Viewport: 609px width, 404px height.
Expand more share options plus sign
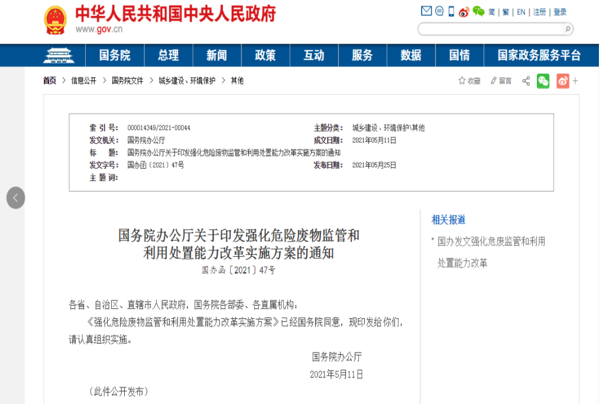[x=575, y=81]
